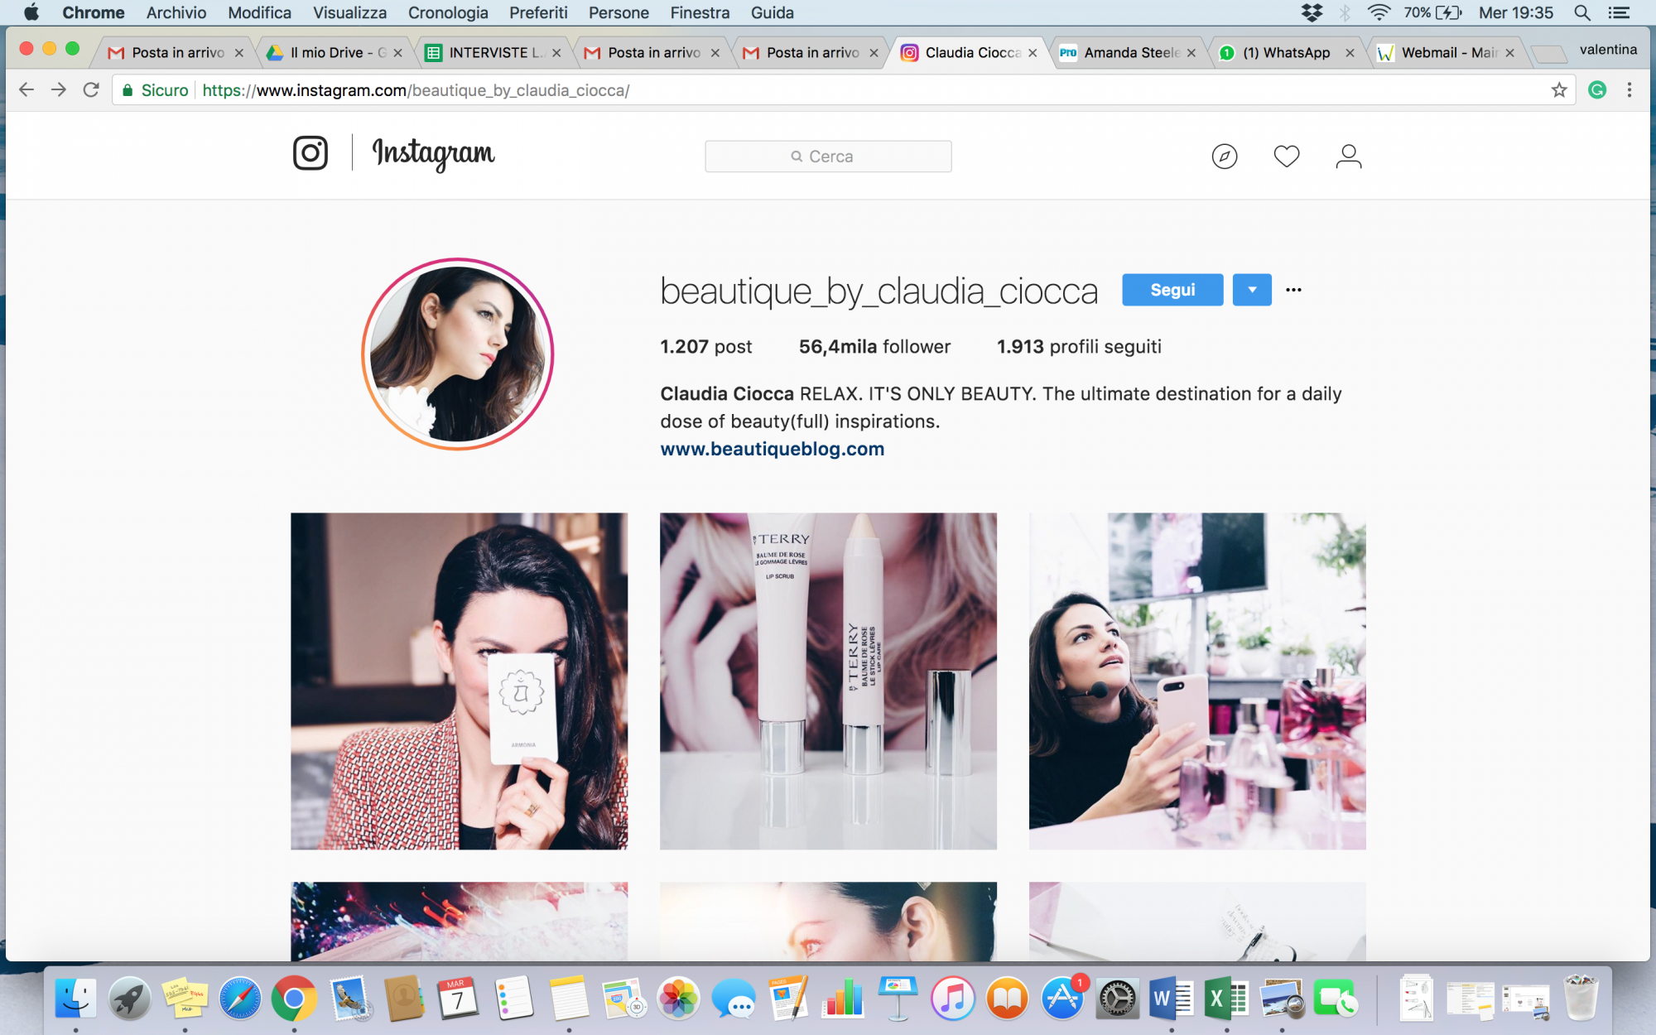
Task: Open System Preferences from the dock
Action: point(1117,999)
